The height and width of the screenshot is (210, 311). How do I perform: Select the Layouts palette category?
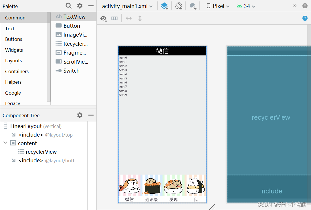[23, 61]
